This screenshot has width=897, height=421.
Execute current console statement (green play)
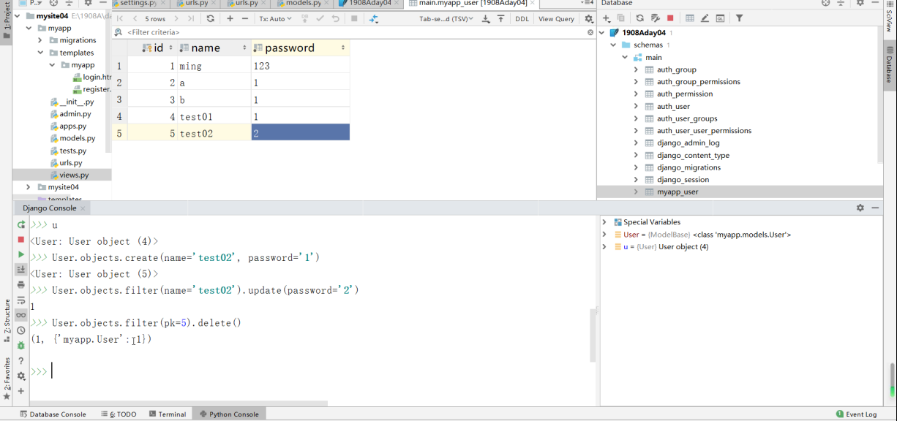[x=21, y=254]
